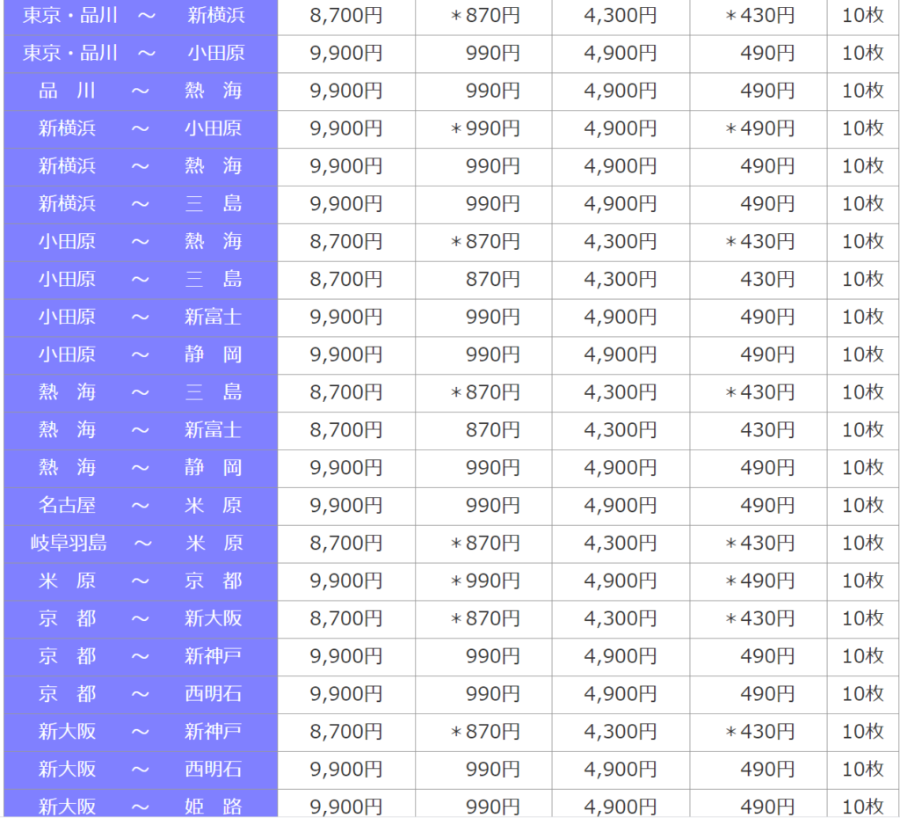The height and width of the screenshot is (818, 900).
Task: Click 4,300円 in the 新大阪～新神戸 row
Action: pyautogui.click(x=620, y=732)
